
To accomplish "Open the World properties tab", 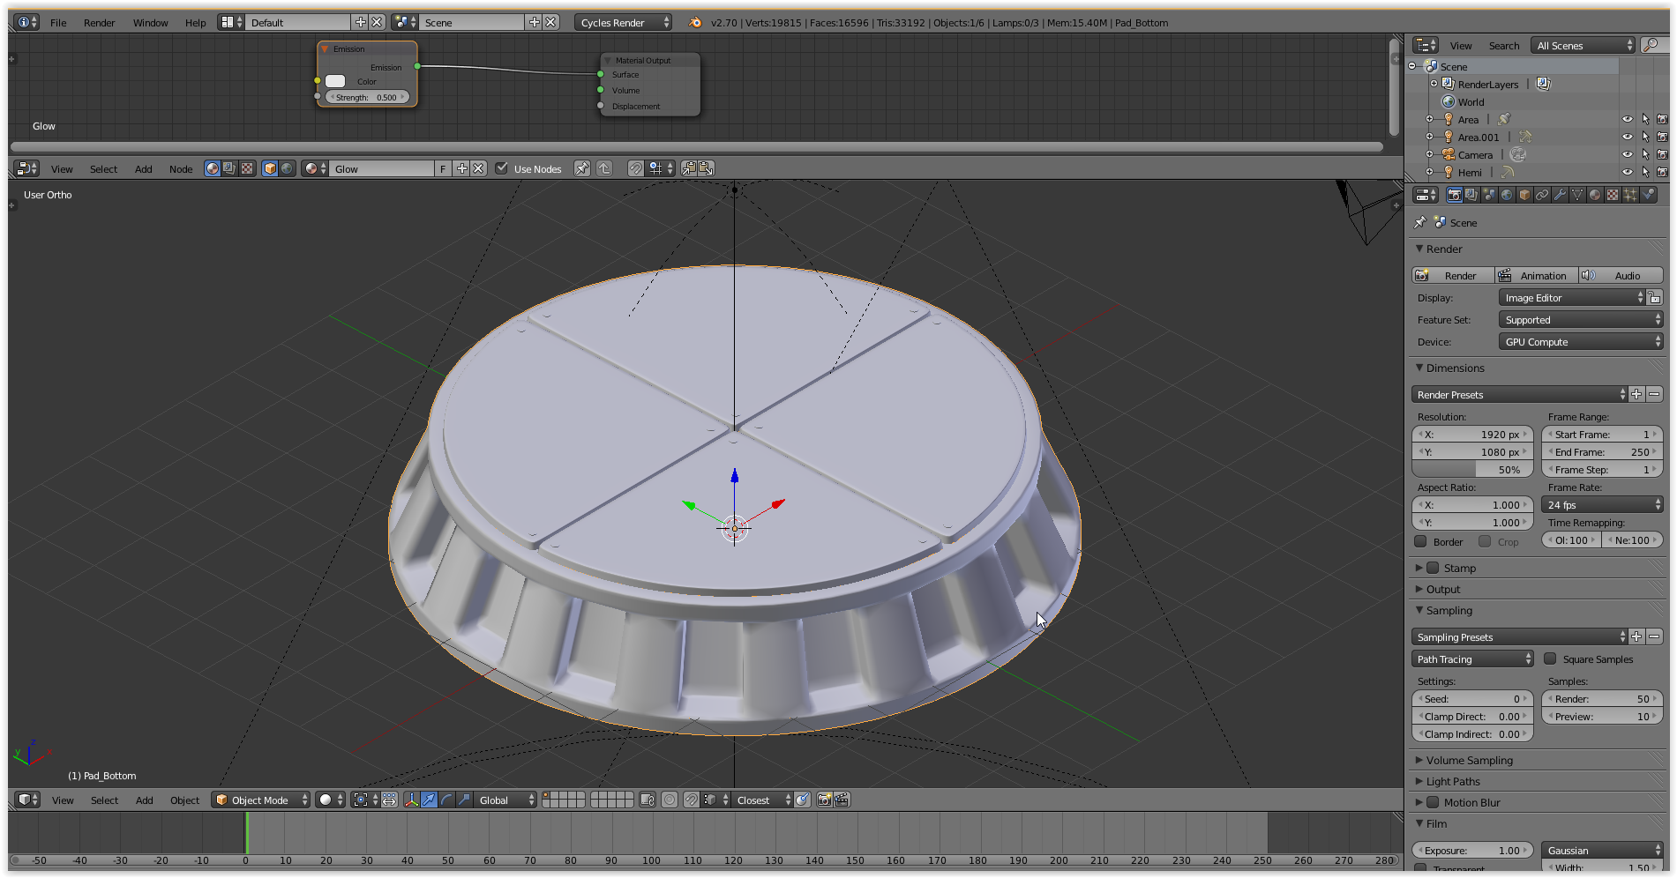I will click(1507, 195).
